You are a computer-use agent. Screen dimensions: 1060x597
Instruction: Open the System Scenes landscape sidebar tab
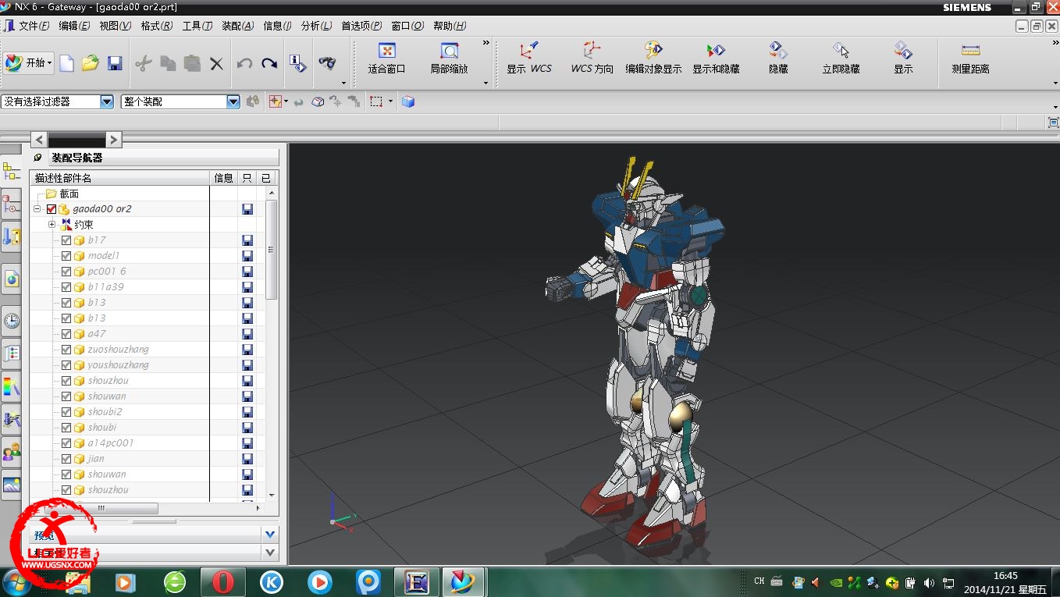pos(11,485)
